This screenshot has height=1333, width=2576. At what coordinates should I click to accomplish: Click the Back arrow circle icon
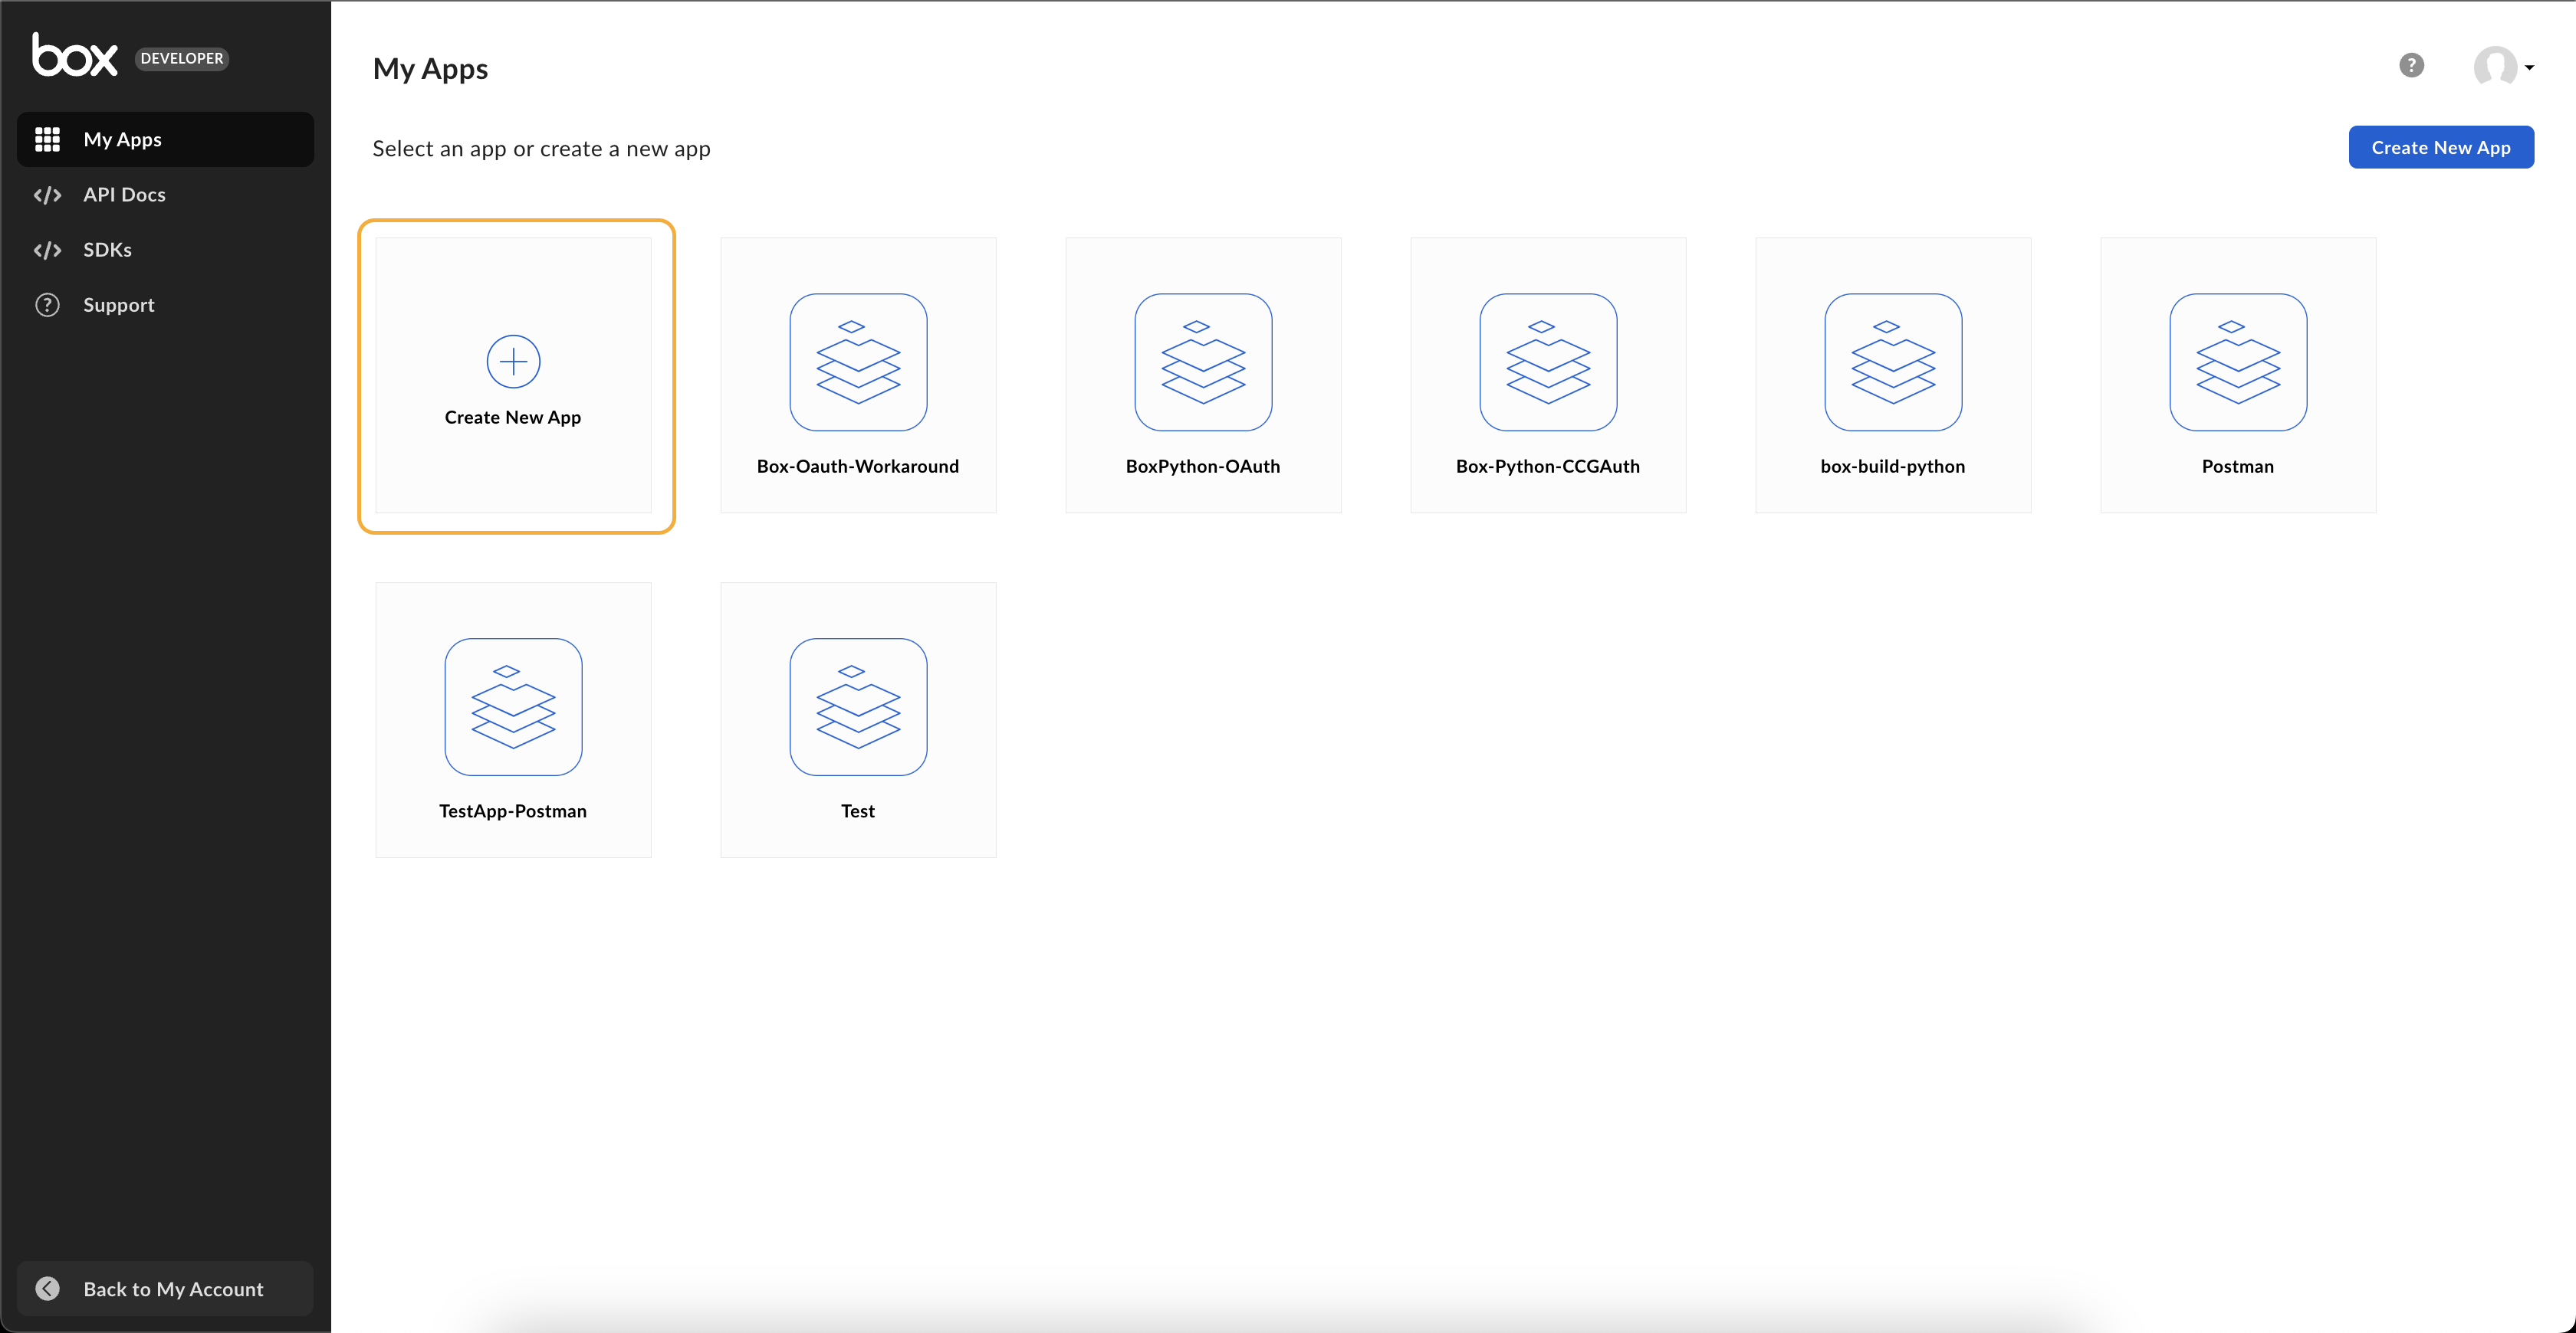pyautogui.click(x=47, y=1289)
